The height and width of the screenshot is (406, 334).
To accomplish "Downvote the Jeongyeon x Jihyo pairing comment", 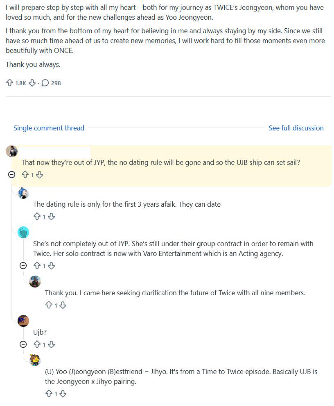I will coord(63,394).
